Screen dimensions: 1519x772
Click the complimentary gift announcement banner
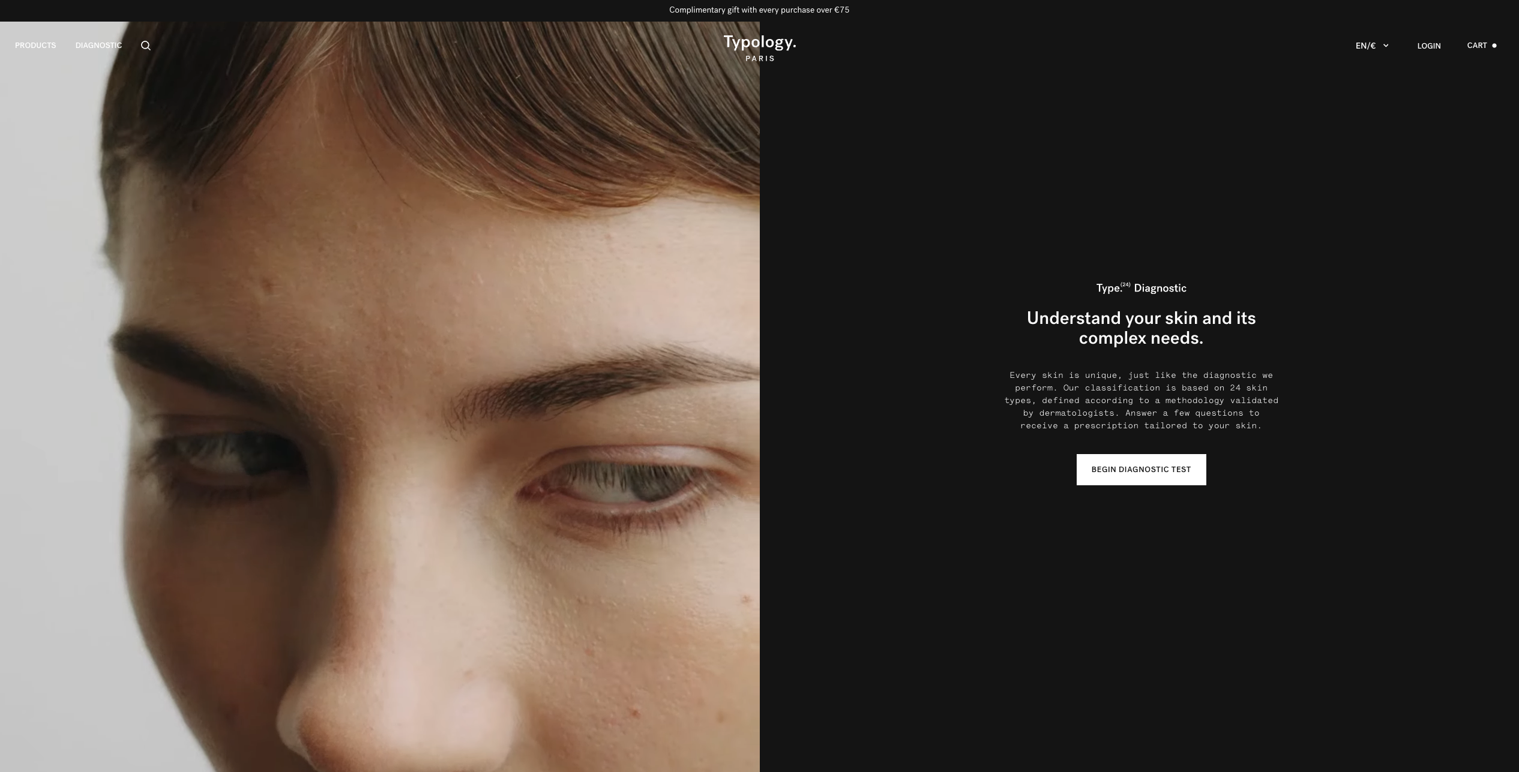pos(759,10)
